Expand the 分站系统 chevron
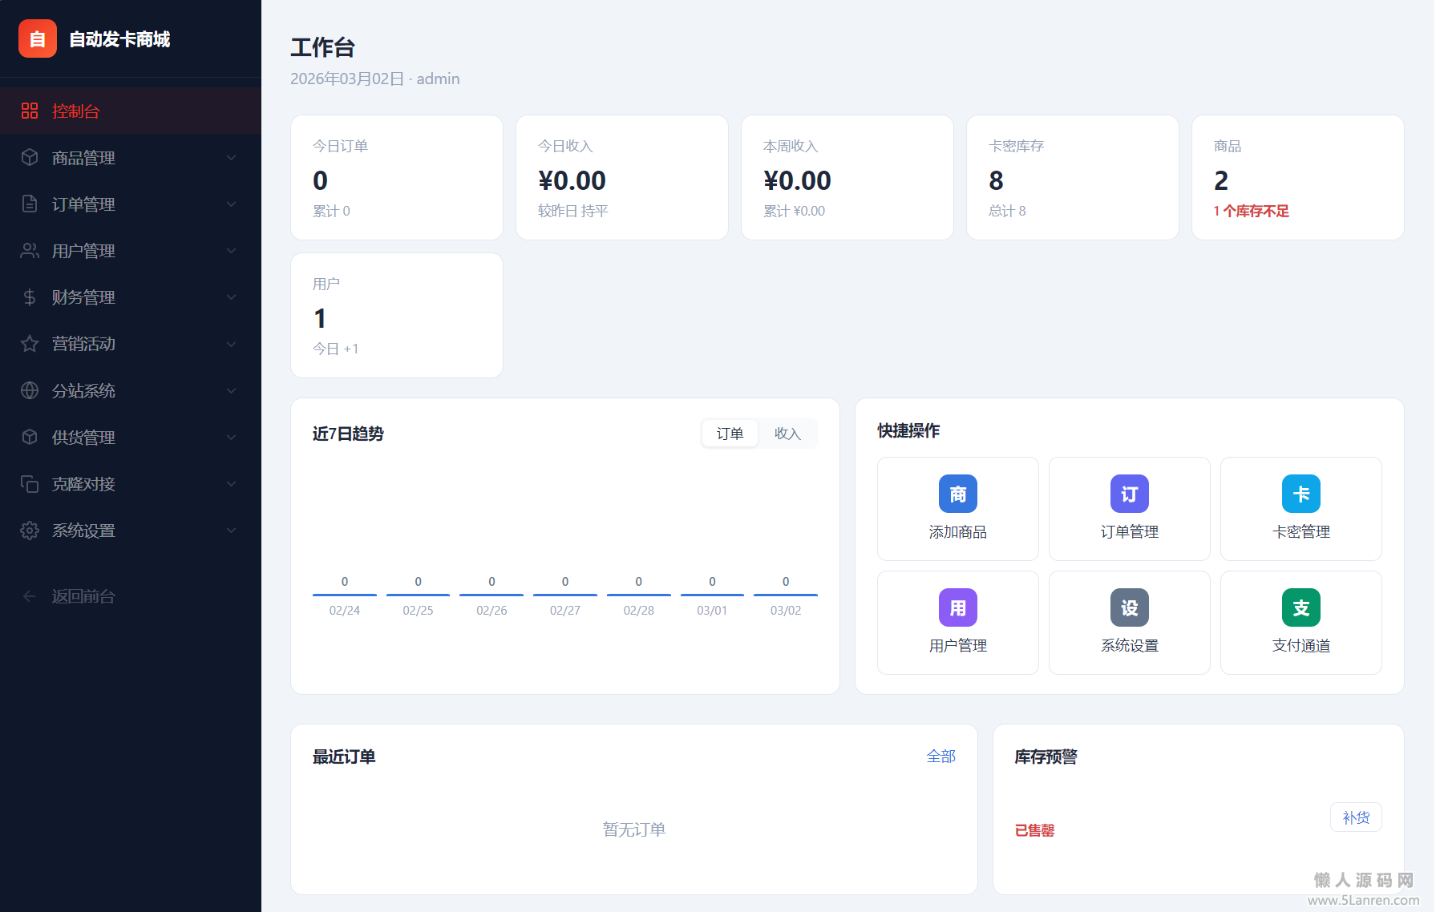This screenshot has height=912, width=1436. [x=232, y=391]
